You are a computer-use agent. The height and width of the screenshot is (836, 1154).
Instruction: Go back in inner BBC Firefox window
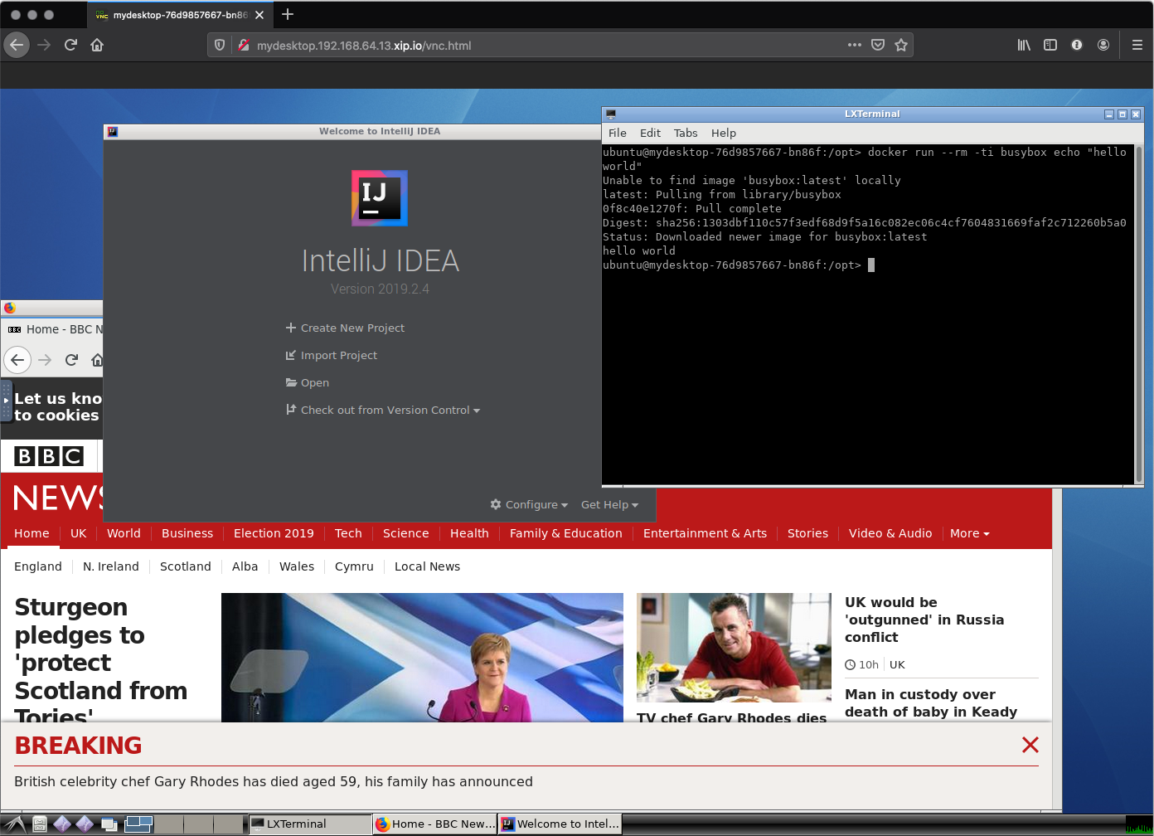[17, 360]
